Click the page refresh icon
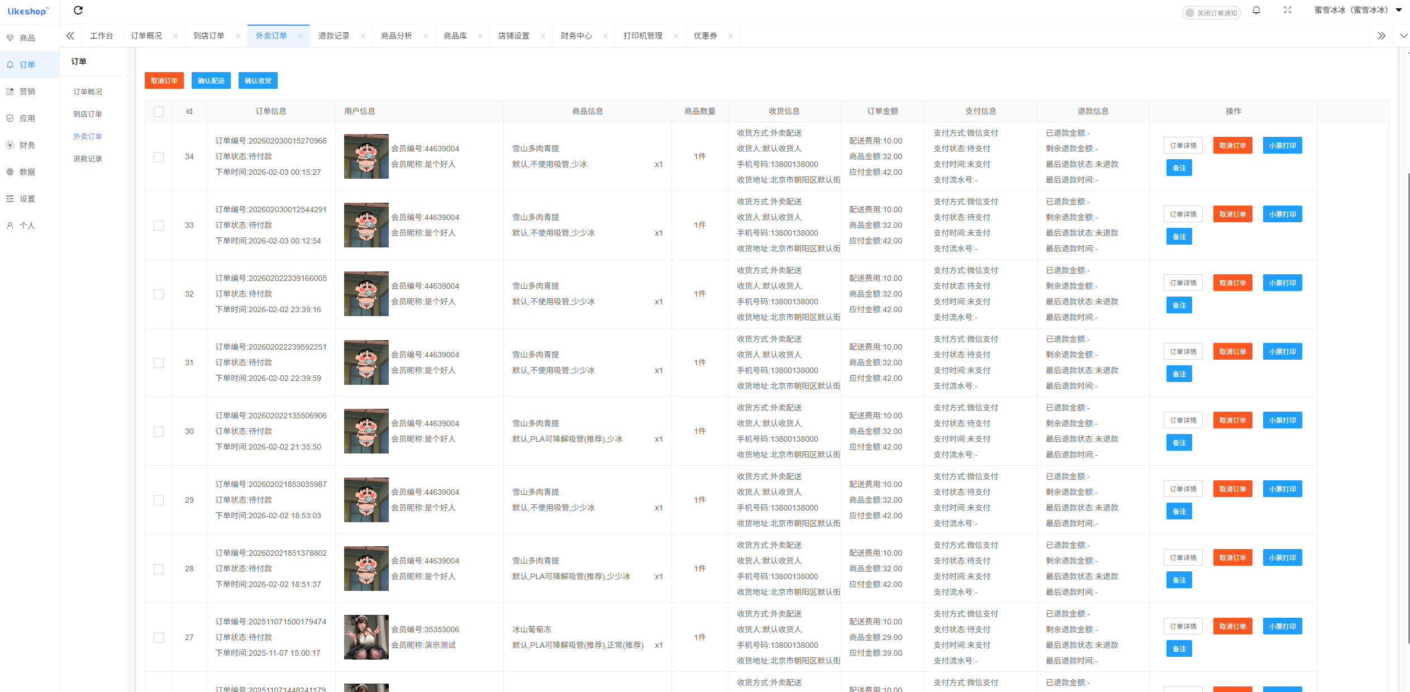Screen dimensions: 1410x692 (x=78, y=10)
